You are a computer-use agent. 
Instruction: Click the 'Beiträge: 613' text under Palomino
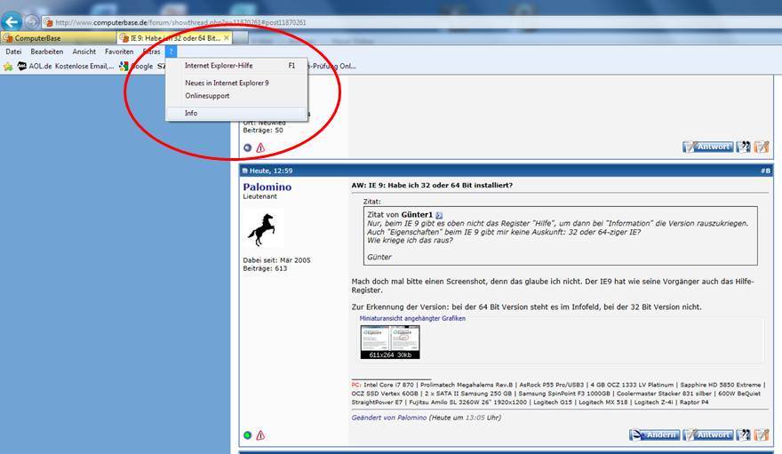pos(265,268)
